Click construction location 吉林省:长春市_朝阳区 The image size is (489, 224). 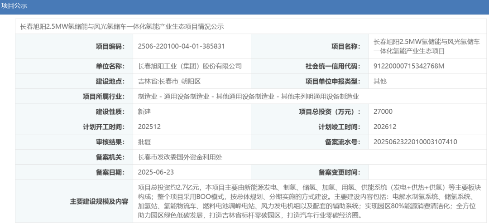pos(169,82)
